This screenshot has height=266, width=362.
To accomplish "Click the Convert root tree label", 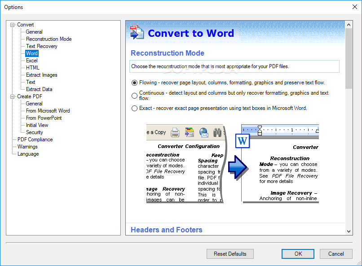I will (26, 25).
